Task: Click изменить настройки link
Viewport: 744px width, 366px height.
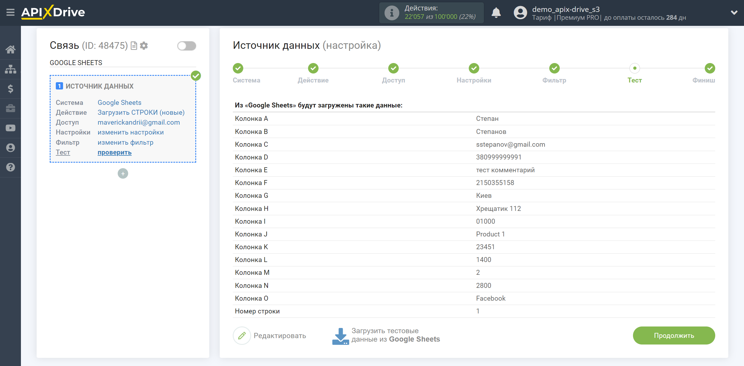Action: 130,132
